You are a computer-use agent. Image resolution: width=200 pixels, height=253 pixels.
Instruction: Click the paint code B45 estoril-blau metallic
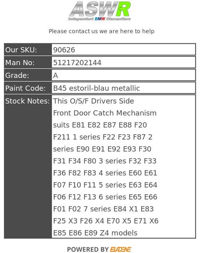tap(96, 88)
